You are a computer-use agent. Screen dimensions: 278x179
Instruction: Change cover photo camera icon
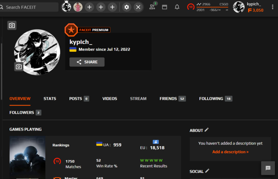pyautogui.click(x=12, y=25)
